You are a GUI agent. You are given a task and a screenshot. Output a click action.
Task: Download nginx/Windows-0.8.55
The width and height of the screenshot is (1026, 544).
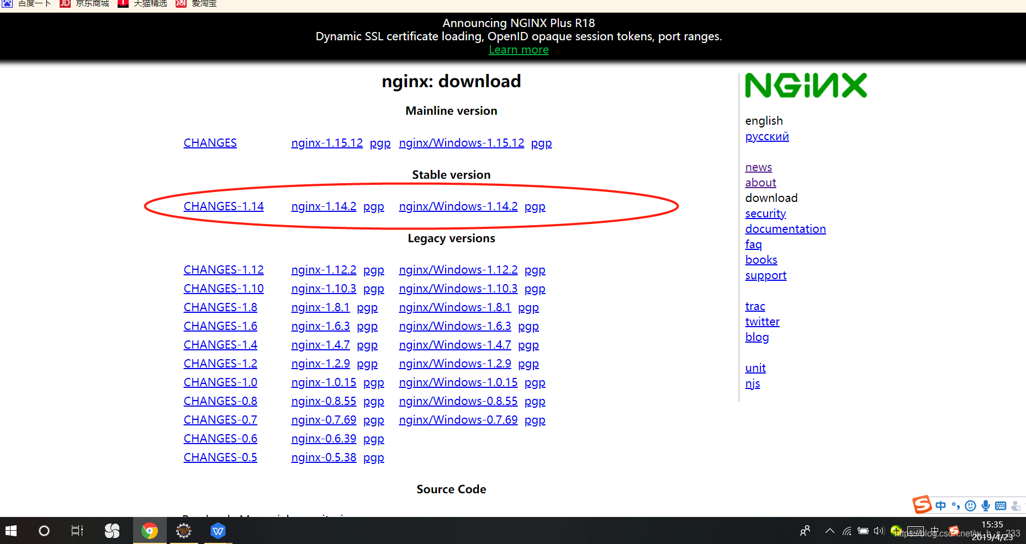tap(458, 401)
